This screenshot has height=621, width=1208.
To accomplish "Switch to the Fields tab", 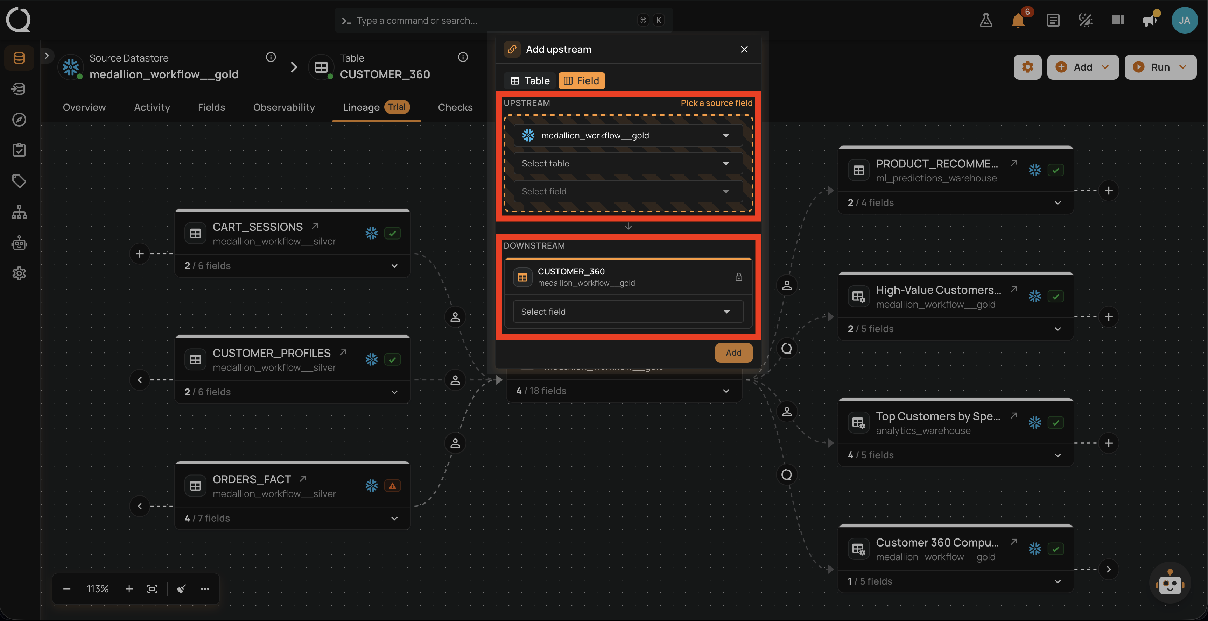I will pos(211,107).
